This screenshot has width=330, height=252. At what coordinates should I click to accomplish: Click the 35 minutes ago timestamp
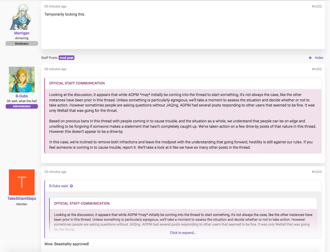click(55, 172)
